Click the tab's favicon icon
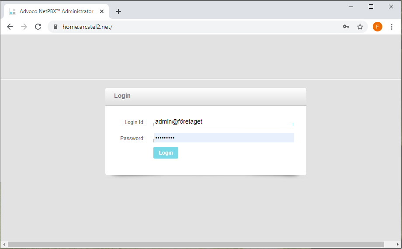The image size is (402, 249). tap(13, 11)
